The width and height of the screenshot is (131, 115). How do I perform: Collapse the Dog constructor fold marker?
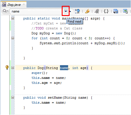tap(13, 68)
